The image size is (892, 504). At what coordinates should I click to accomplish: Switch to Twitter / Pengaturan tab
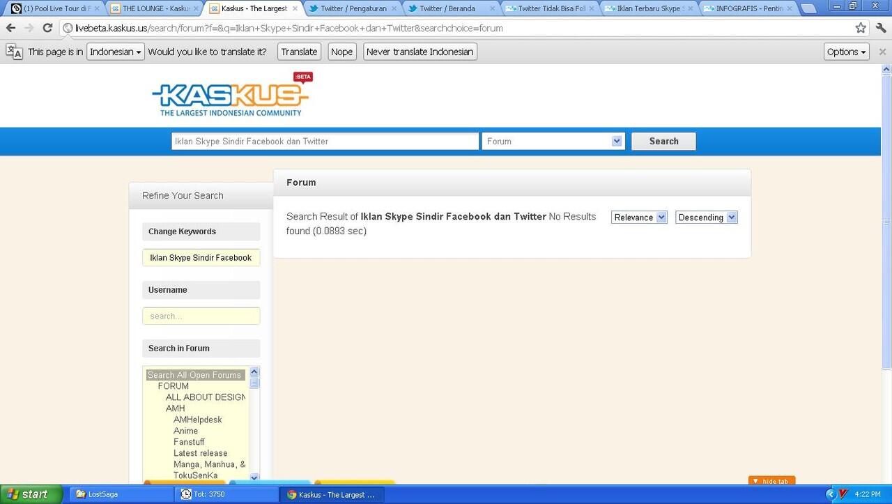point(353,8)
